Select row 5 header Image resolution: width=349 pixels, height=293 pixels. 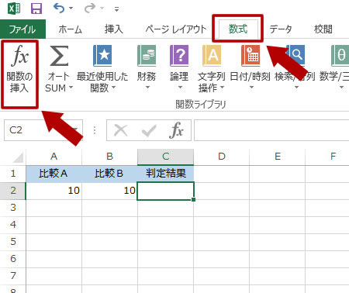(13, 242)
